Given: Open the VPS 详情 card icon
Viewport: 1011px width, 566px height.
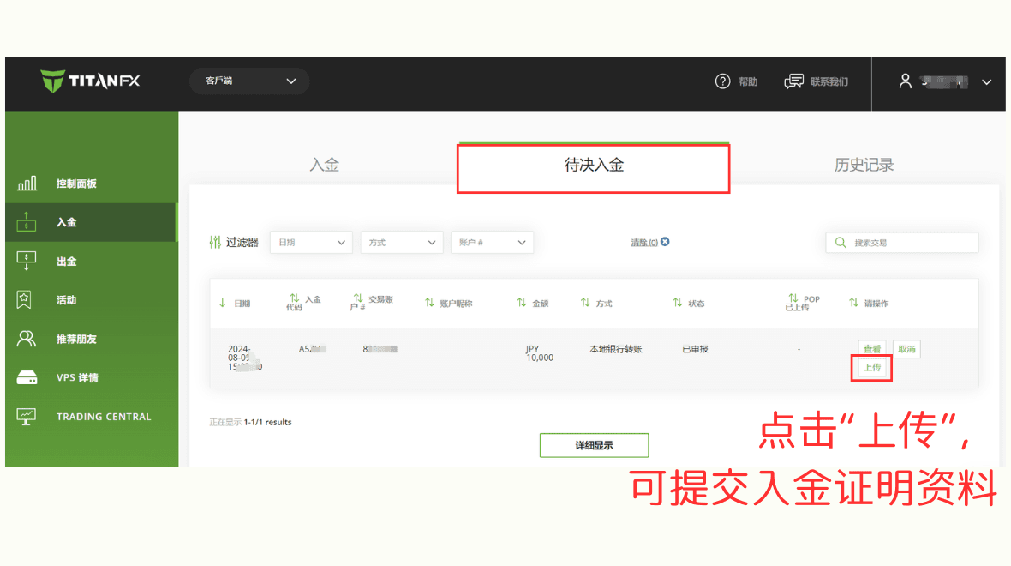Looking at the screenshot, I should click(x=28, y=377).
